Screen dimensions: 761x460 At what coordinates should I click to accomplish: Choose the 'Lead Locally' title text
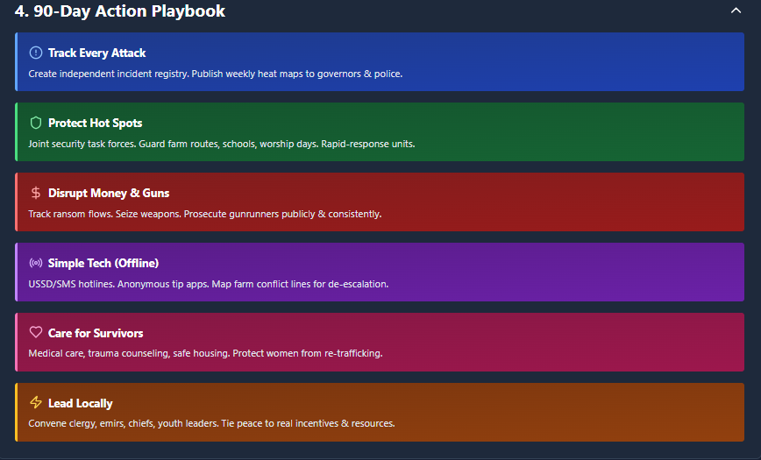coord(81,403)
